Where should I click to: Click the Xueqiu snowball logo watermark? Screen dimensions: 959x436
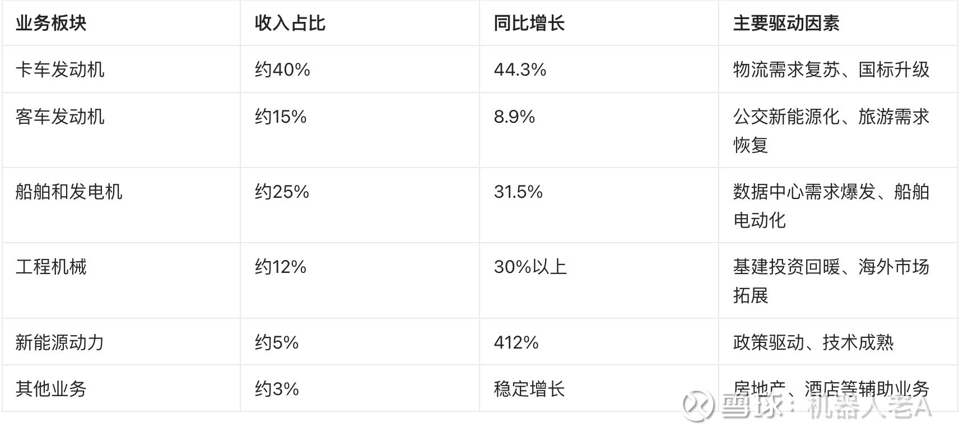coord(697,405)
